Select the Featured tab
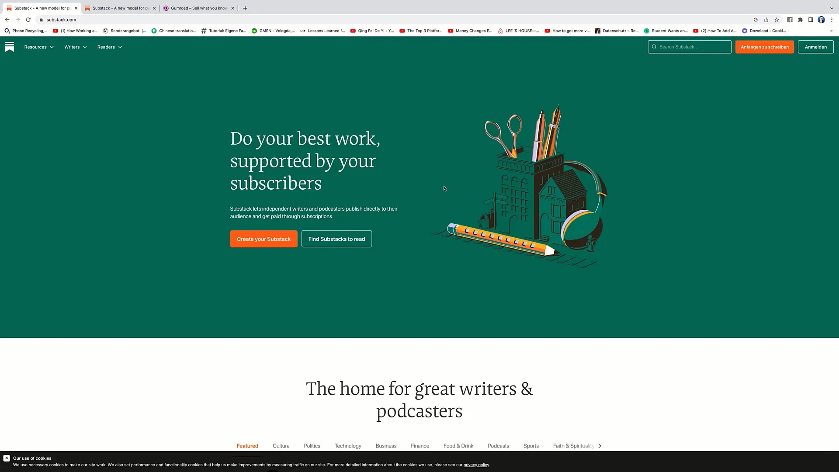The width and height of the screenshot is (839, 472). click(x=247, y=445)
